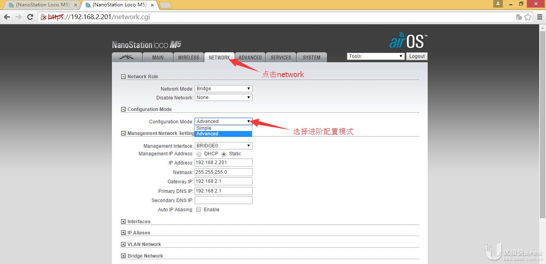Open the SERVICES tab
This screenshot has height=264, width=546.
point(281,58)
